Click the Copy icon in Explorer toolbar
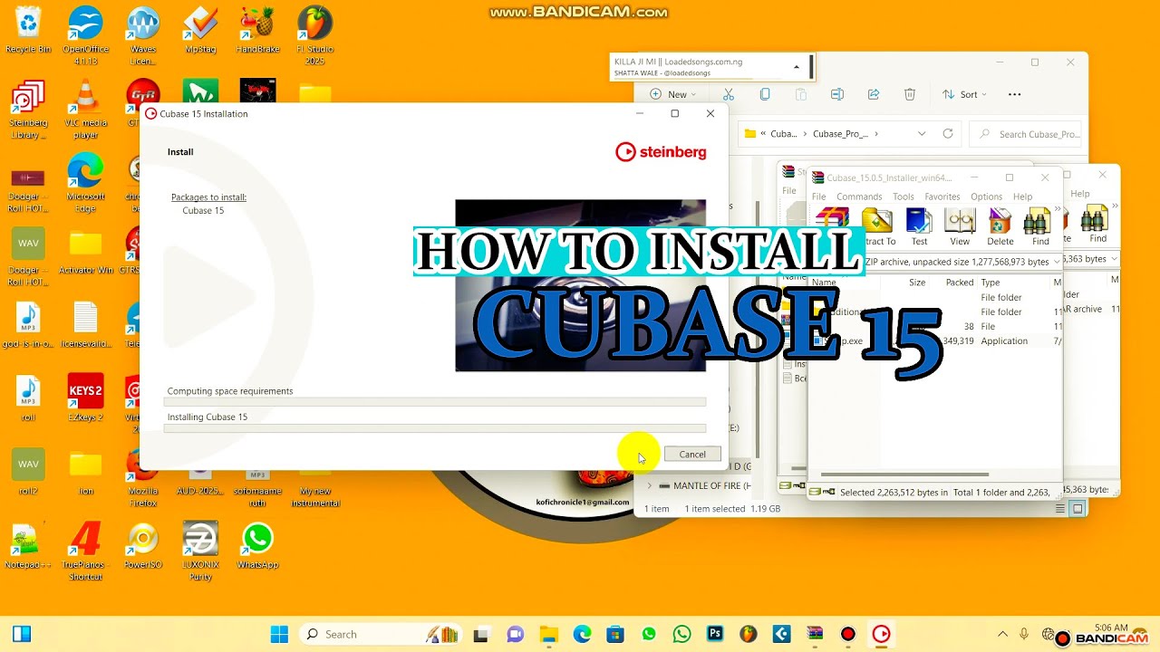This screenshot has height=652, width=1160. point(765,94)
